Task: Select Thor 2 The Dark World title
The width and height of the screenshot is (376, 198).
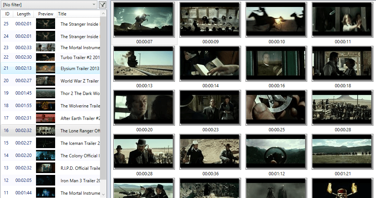Action: (x=80, y=93)
